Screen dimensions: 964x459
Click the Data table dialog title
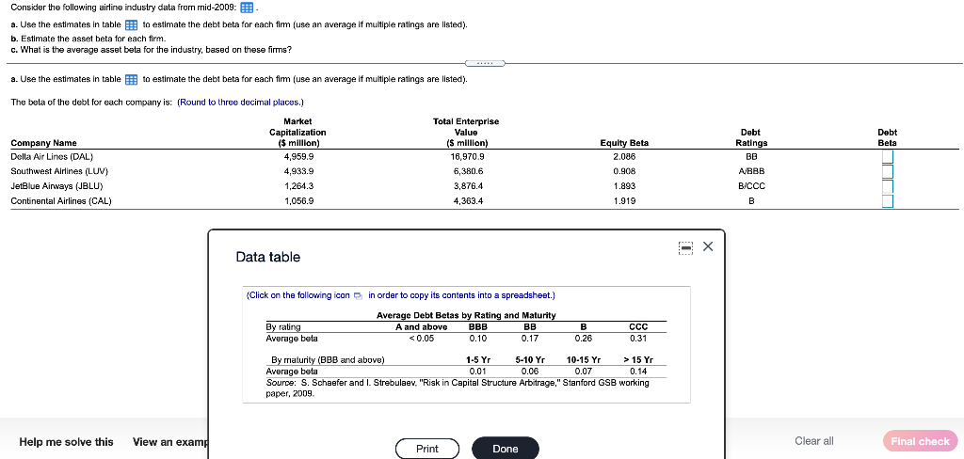tap(268, 257)
